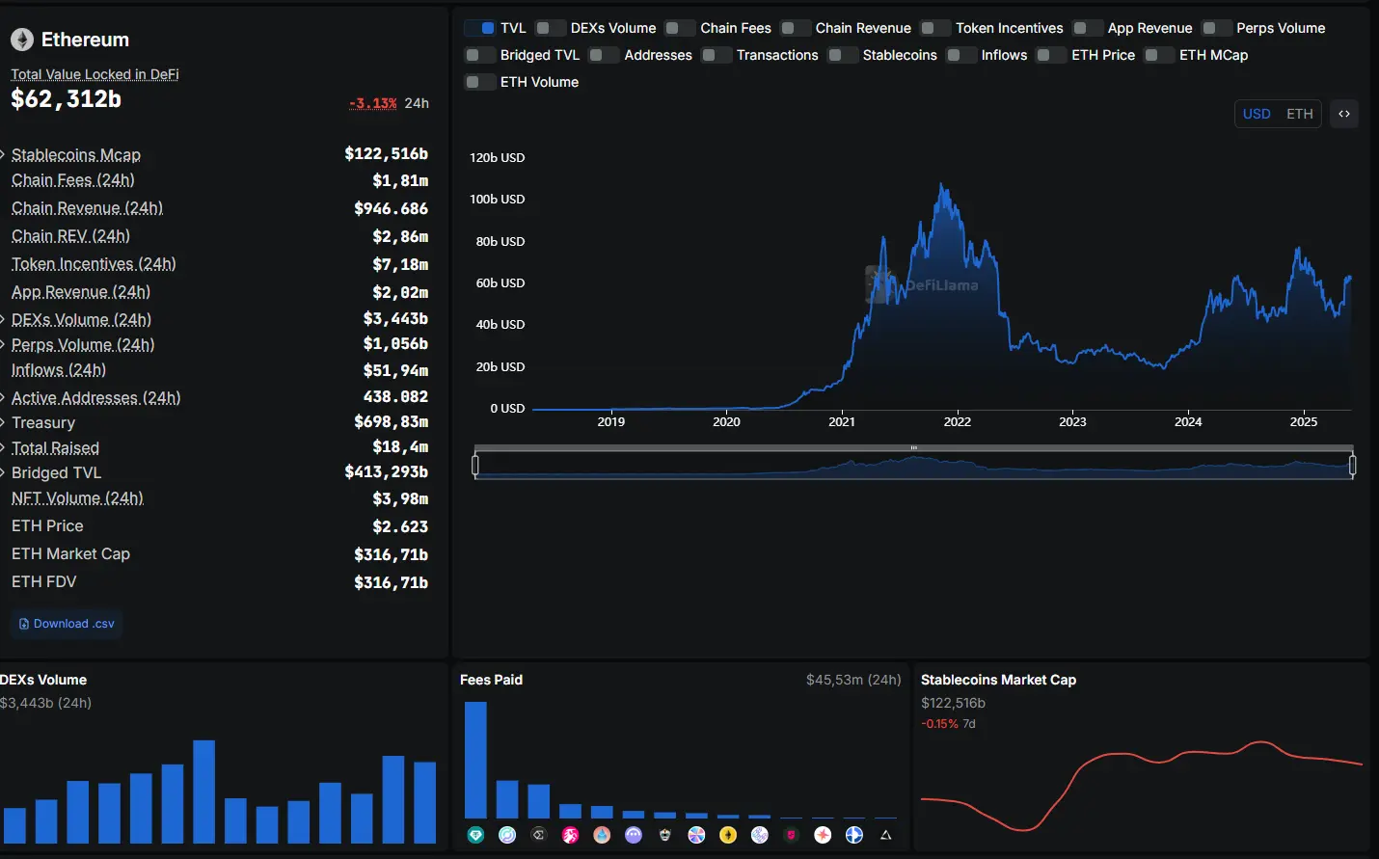
Task: Show Transactions on the chart
Action: [717, 55]
